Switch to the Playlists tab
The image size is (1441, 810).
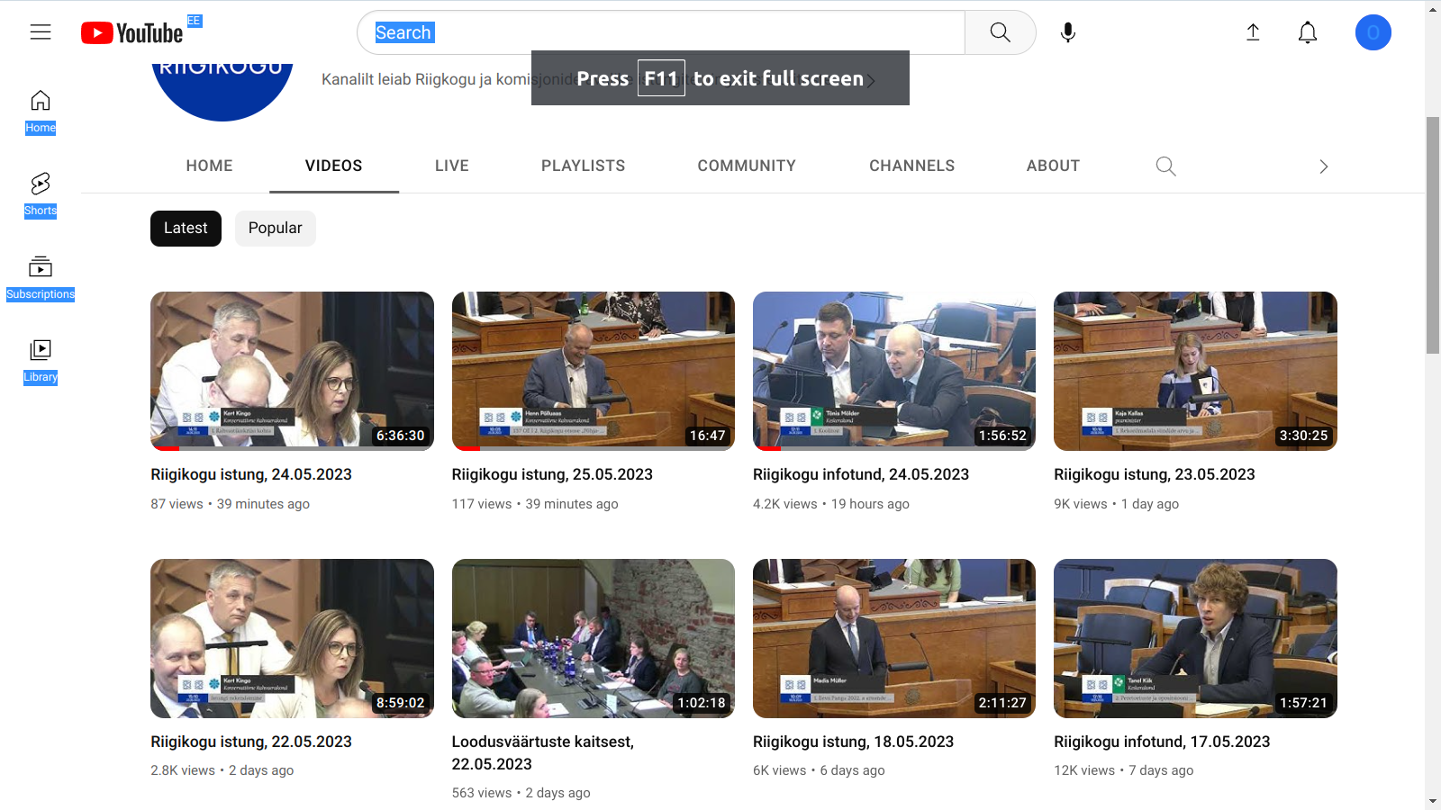[x=583, y=166]
